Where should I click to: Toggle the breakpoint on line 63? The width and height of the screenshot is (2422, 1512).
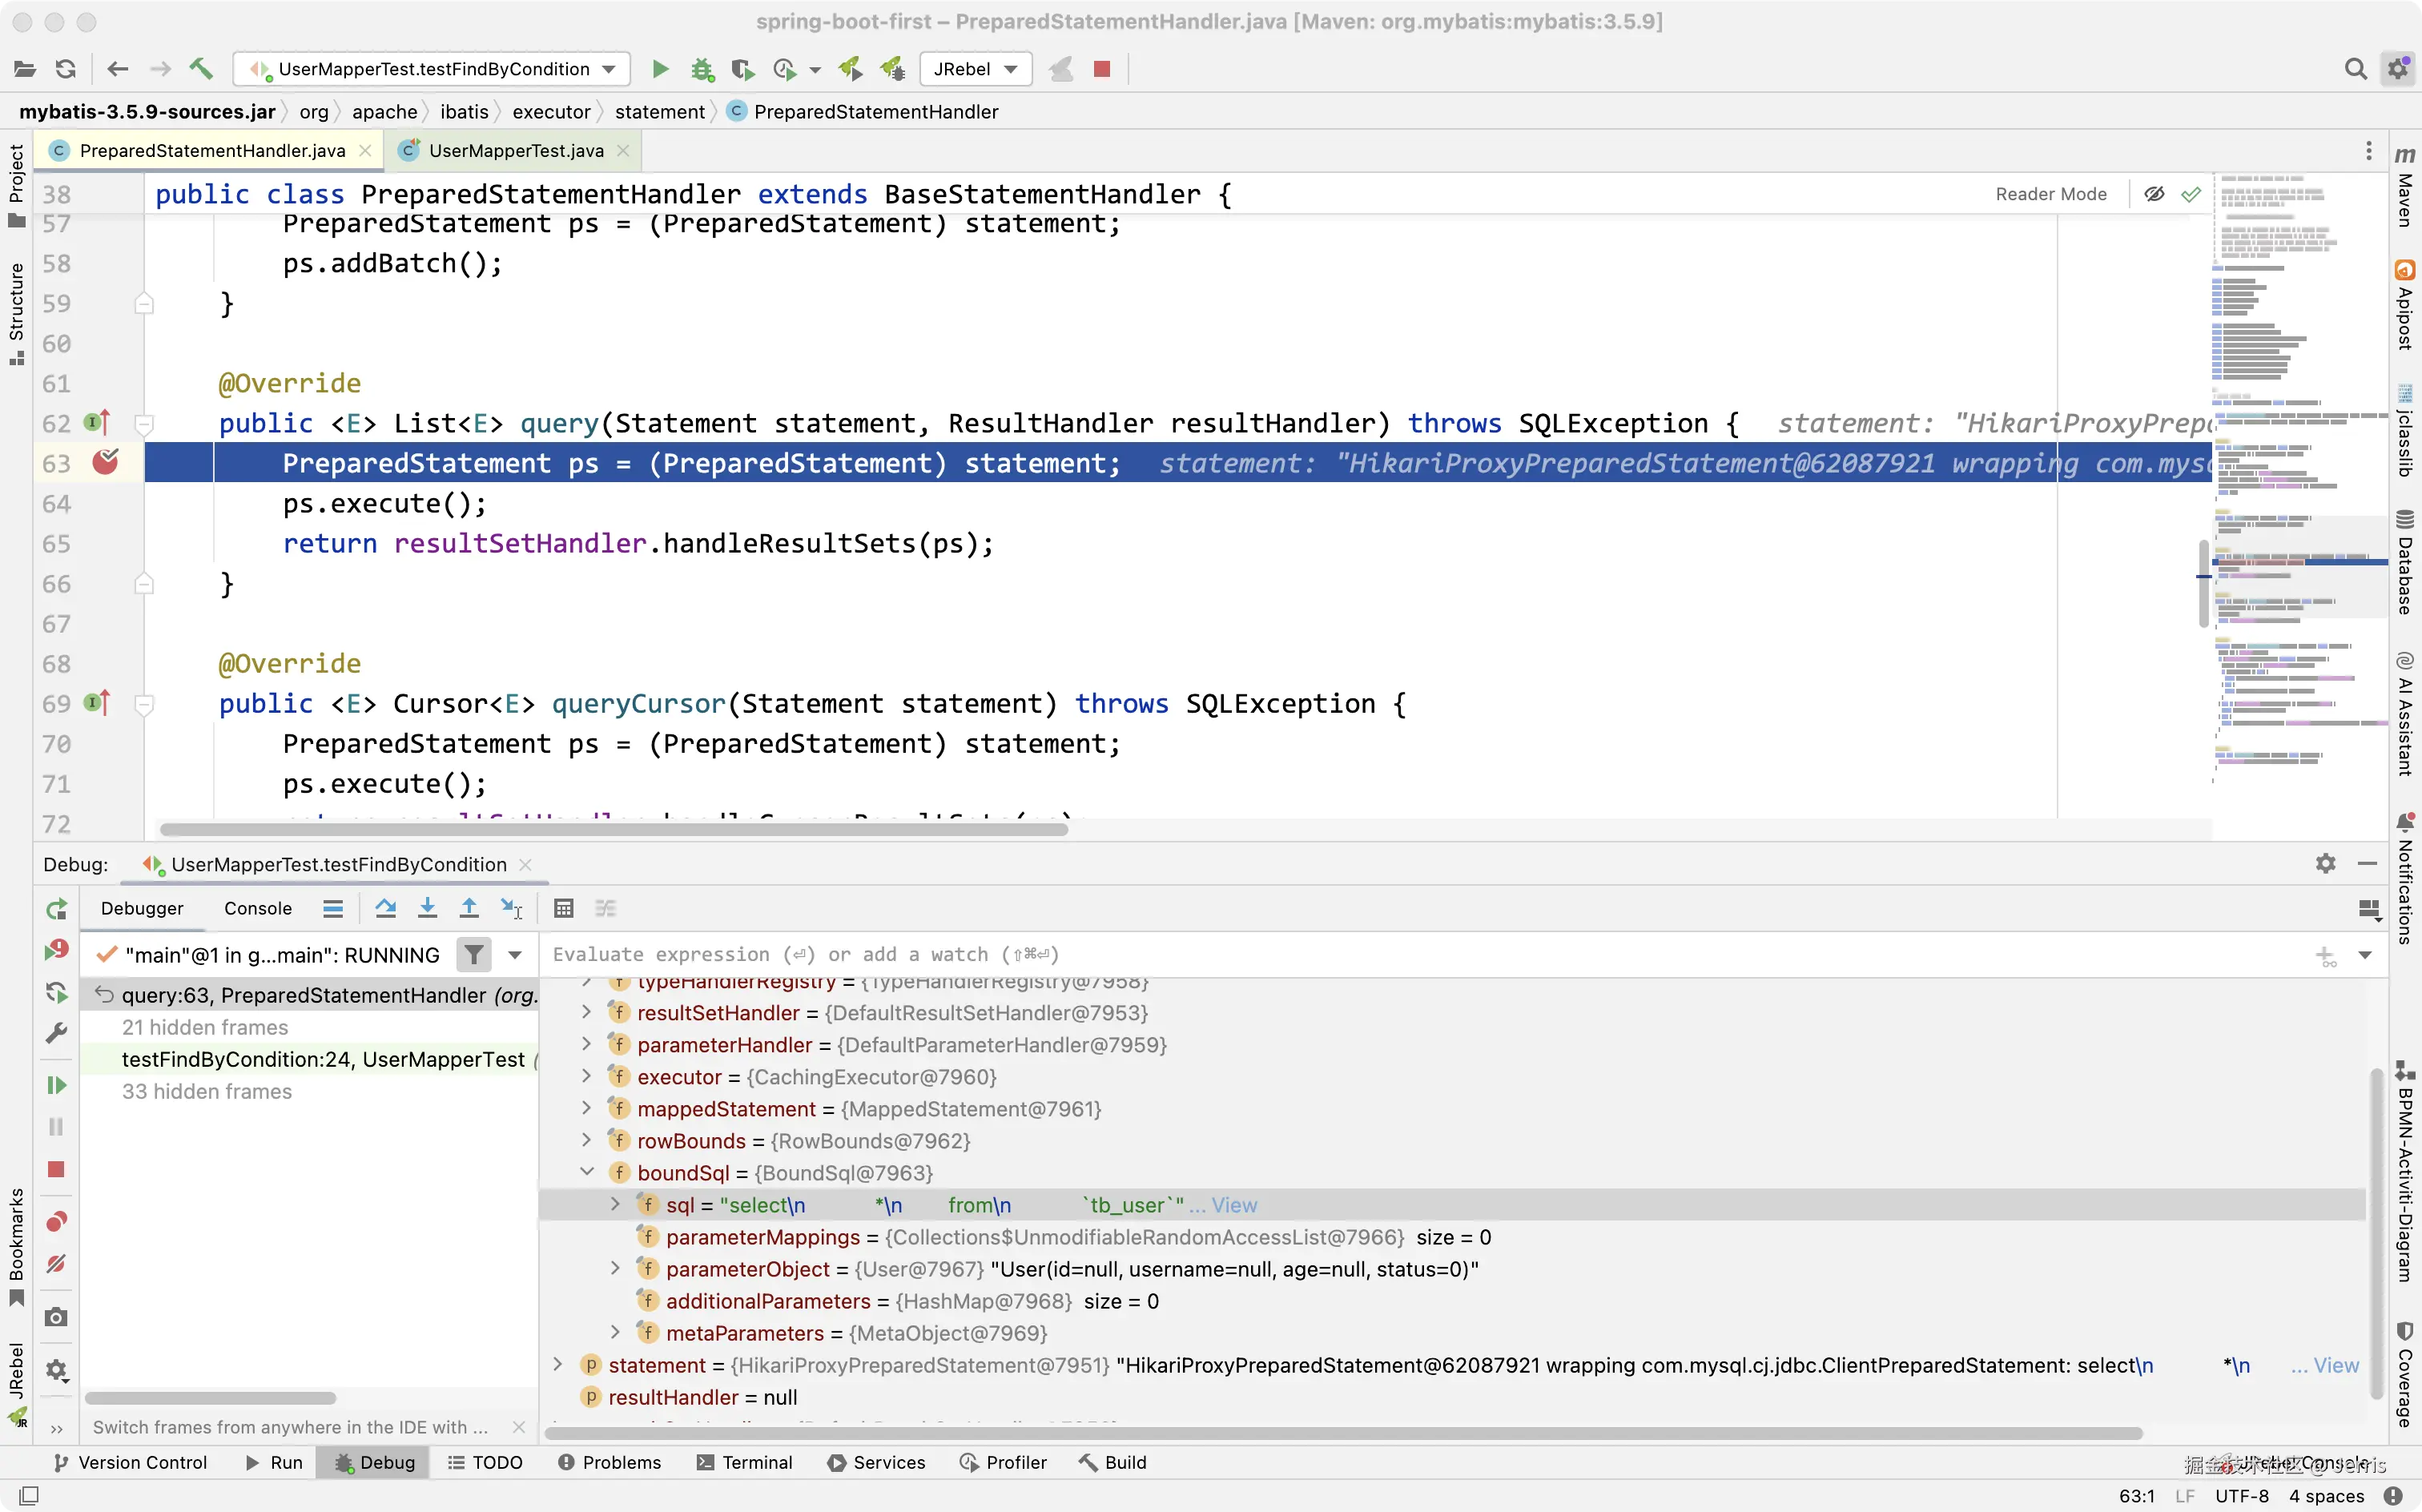click(x=105, y=462)
